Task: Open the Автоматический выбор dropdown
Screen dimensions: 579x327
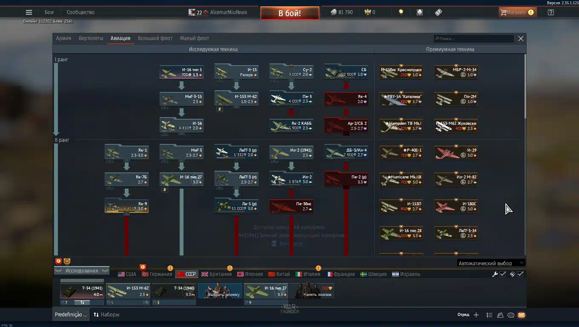Action: [491, 263]
